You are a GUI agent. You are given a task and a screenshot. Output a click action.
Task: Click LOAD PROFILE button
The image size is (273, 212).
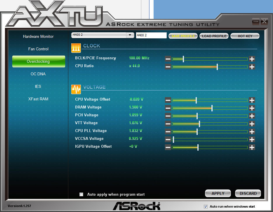214,36
